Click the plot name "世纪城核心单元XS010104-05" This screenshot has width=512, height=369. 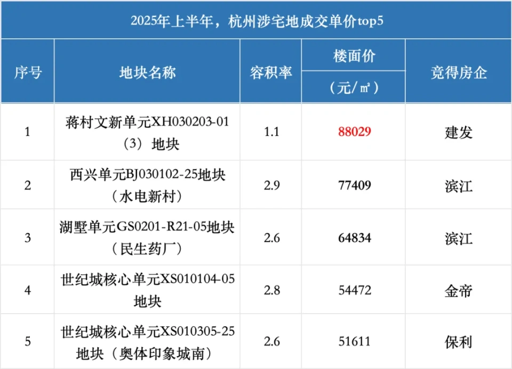click(148, 280)
